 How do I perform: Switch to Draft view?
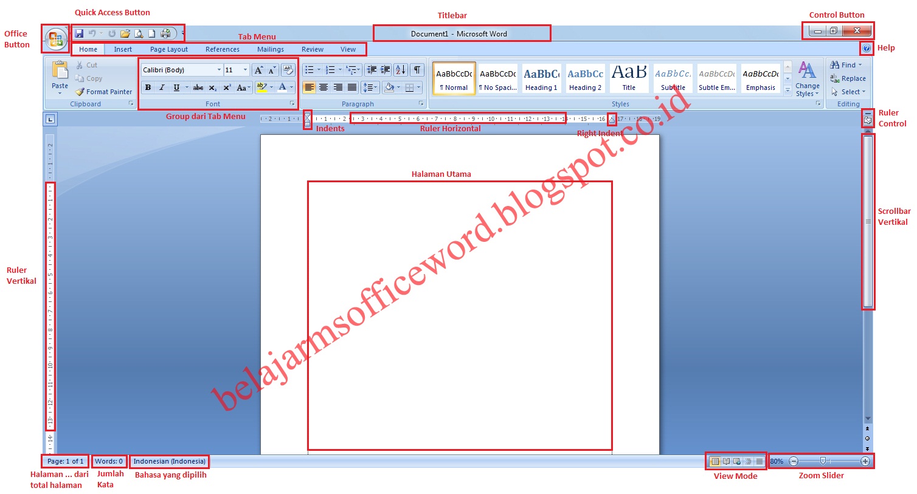coord(759,461)
